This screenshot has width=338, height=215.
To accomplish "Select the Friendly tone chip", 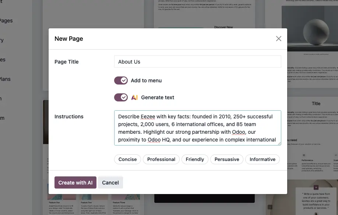I will (194, 159).
